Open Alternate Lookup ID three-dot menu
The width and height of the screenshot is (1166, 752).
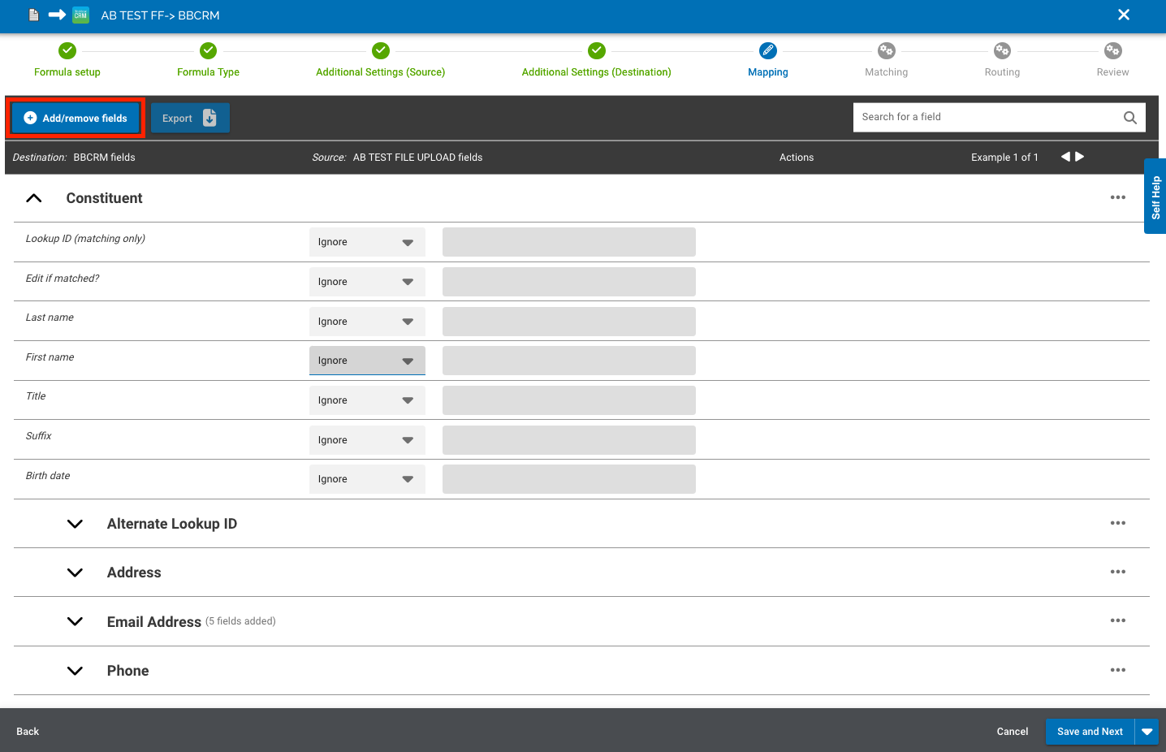click(x=1118, y=523)
